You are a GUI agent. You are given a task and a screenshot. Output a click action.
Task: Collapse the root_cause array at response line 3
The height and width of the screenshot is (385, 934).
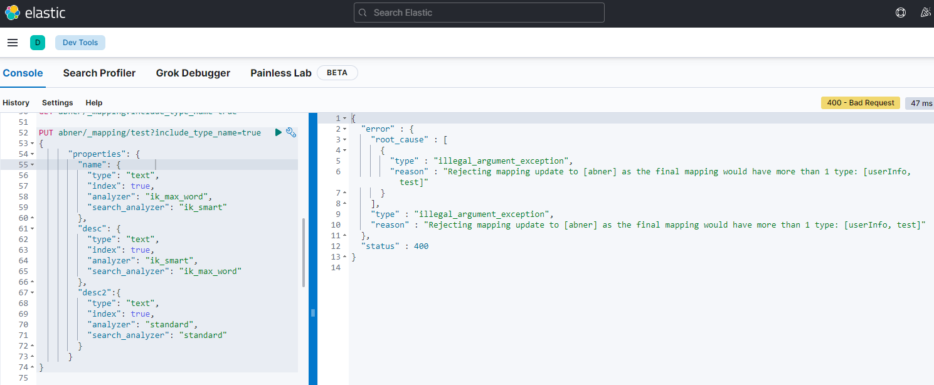click(345, 140)
